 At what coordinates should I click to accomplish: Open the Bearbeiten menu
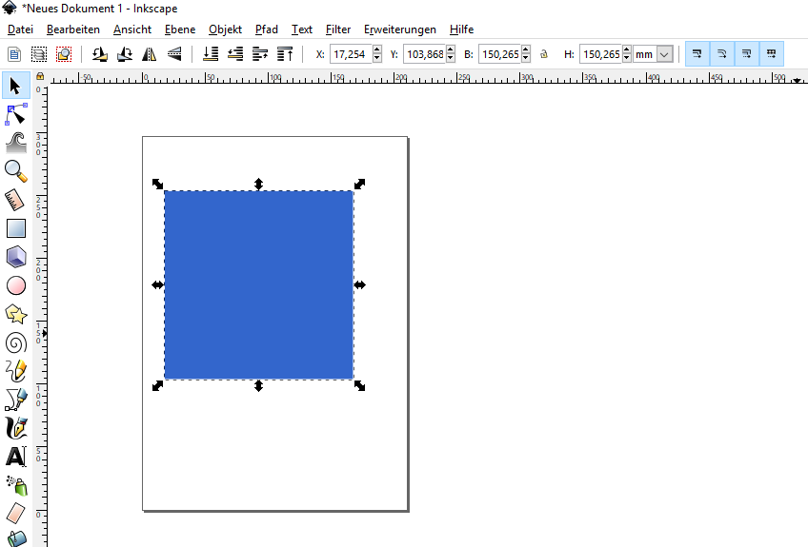(73, 29)
